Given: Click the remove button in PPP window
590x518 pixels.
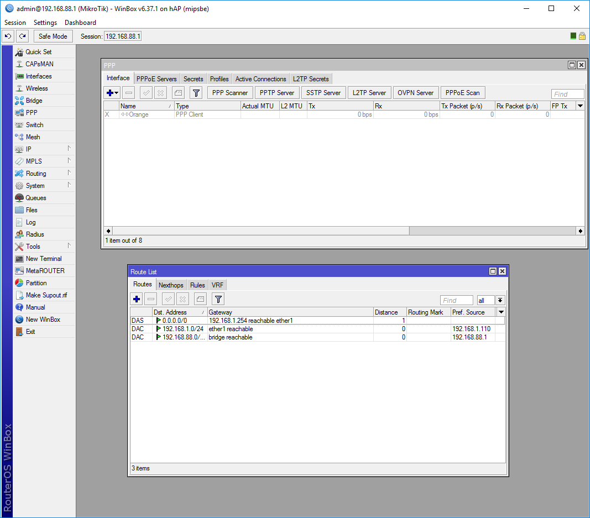Looking at the screenshot, I should click(x=129, y=93).
